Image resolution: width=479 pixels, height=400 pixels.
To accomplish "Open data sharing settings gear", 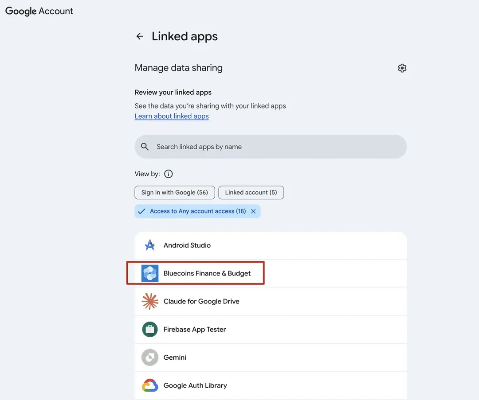I will click(x=402, y=68).
